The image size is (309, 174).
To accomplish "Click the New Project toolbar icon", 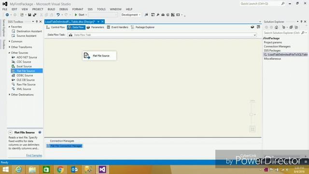I will [22, 15].
